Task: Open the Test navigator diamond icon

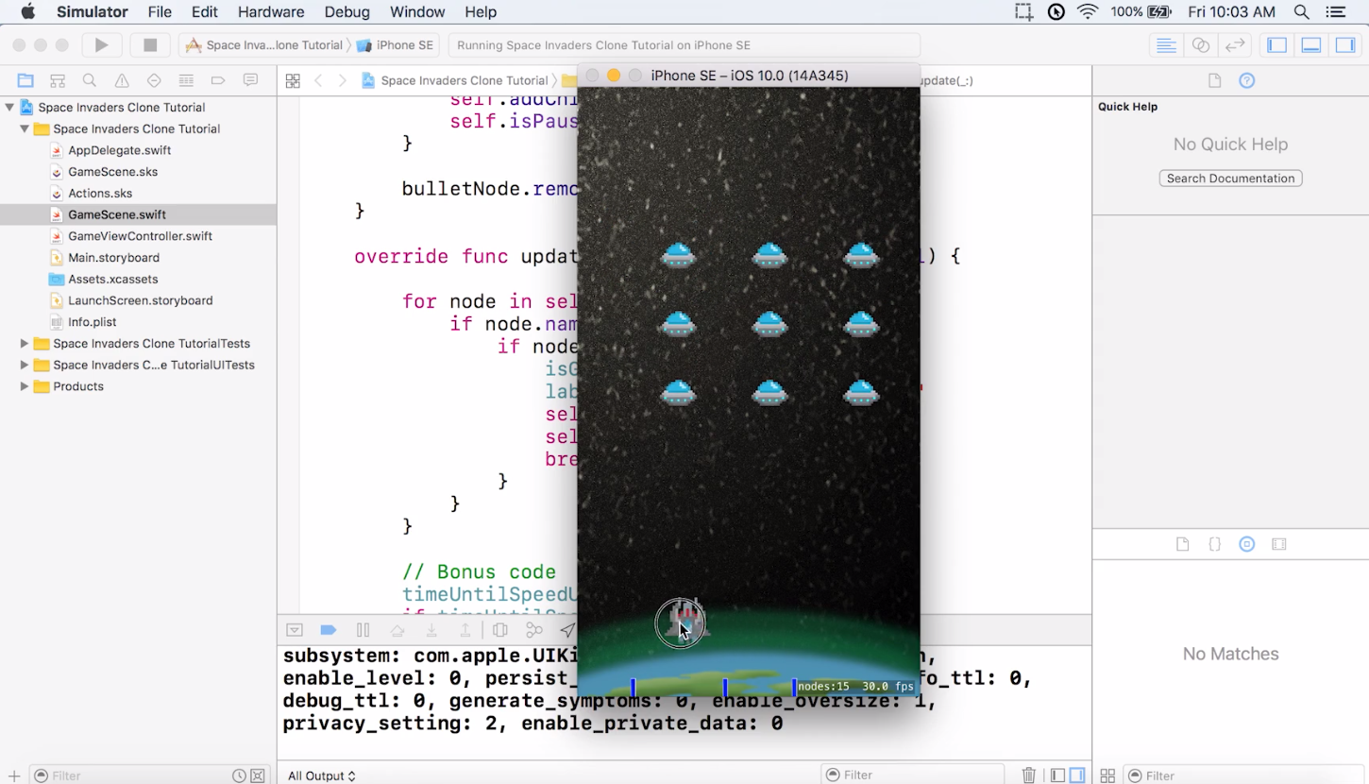Action: [x=154, y=80]
